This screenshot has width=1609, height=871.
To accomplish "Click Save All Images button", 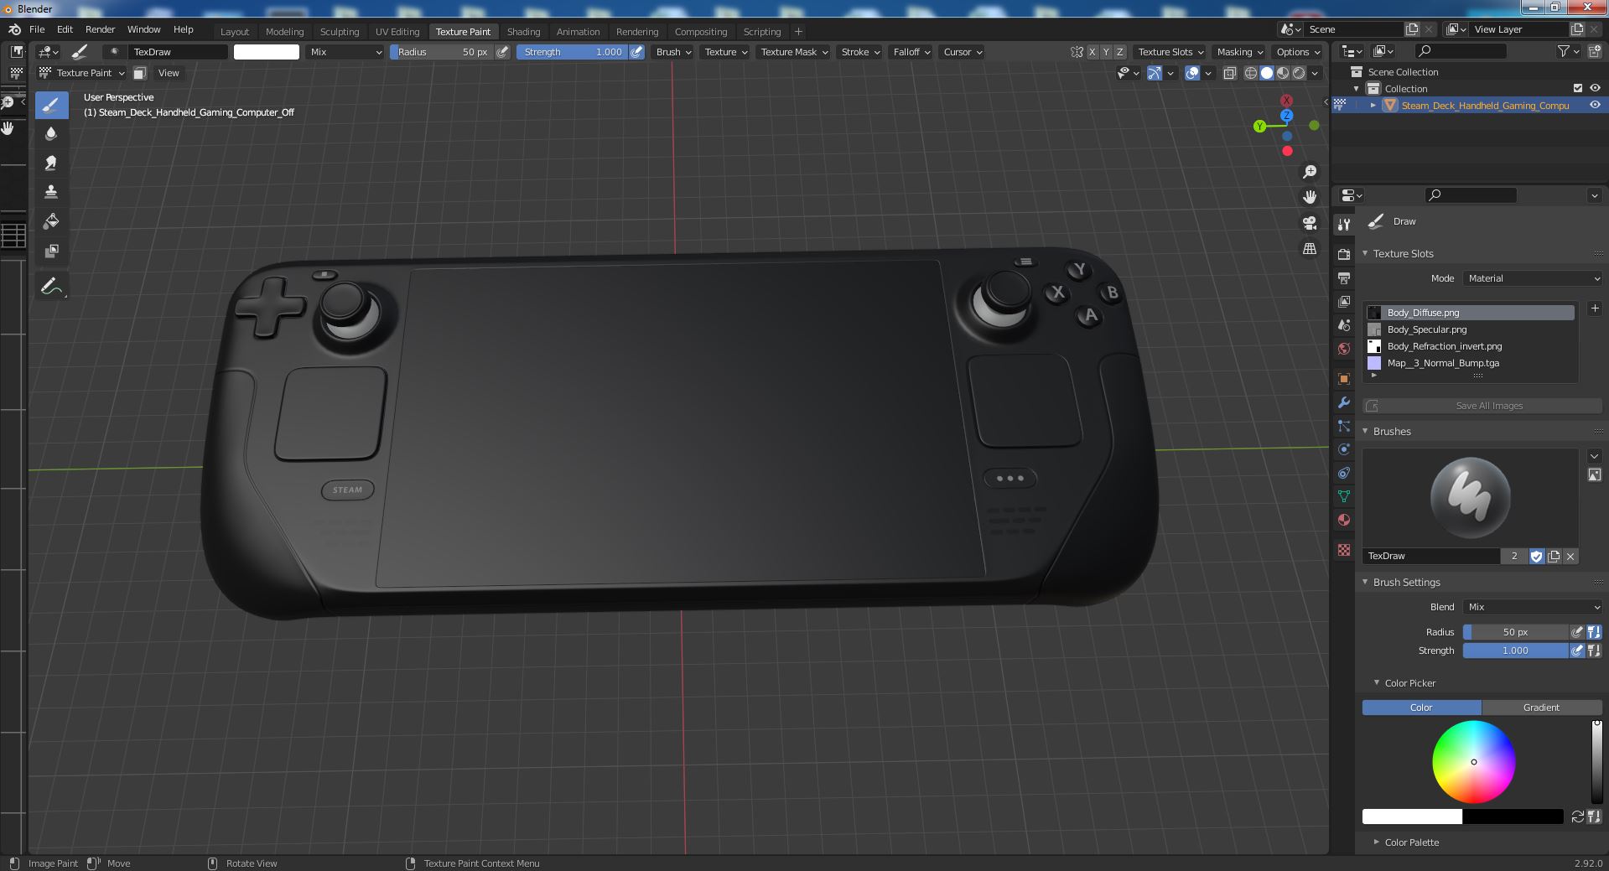I will 1482,406.
